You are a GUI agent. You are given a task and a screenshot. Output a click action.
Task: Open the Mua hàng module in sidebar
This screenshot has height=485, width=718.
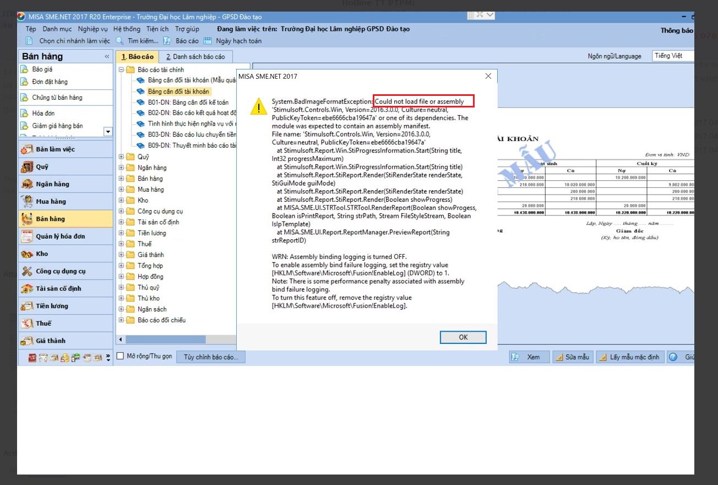click(x=66, y=202)
